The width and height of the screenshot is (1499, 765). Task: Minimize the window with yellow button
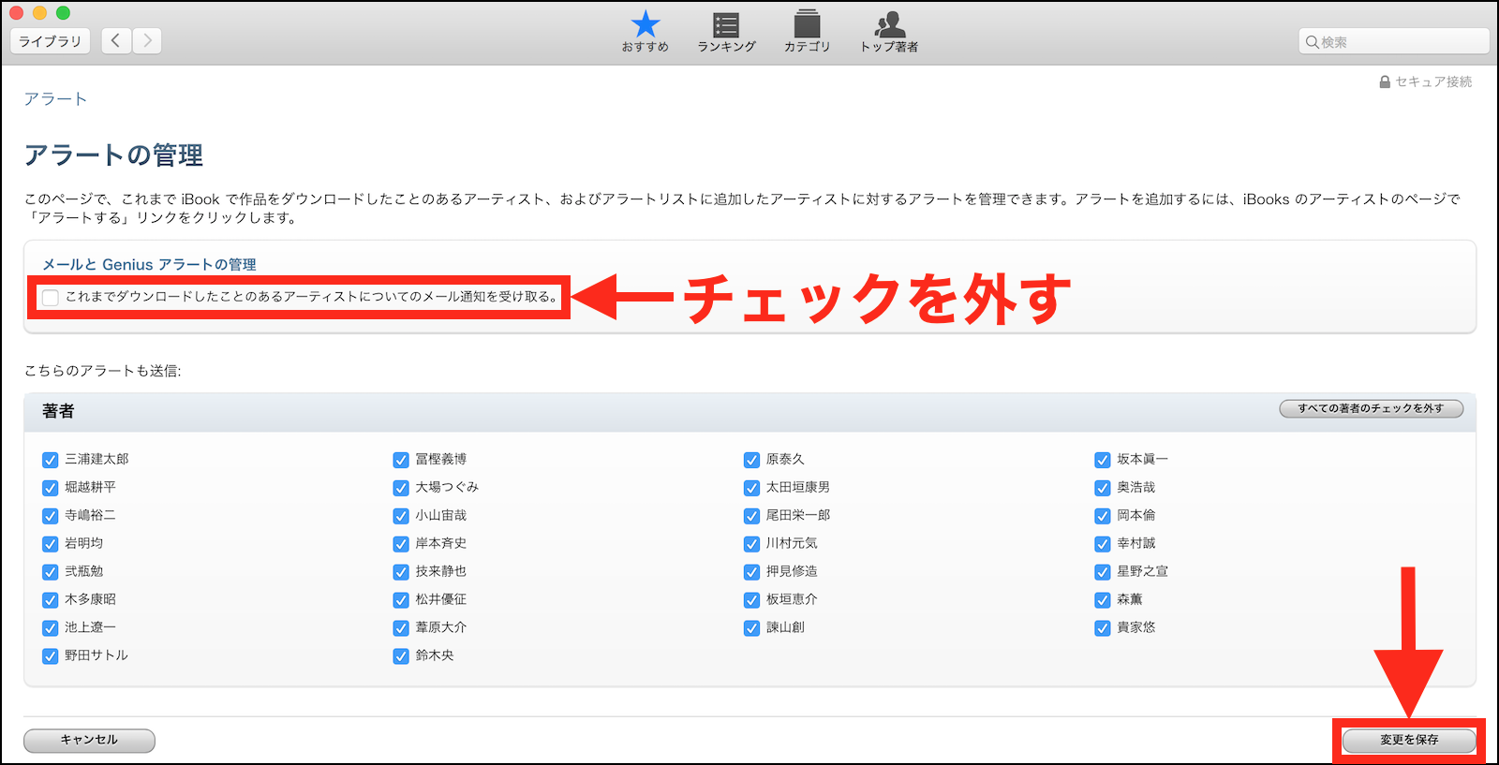[39, 13]
